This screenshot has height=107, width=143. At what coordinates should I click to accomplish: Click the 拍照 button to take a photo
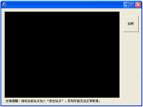tap(131, 24)
